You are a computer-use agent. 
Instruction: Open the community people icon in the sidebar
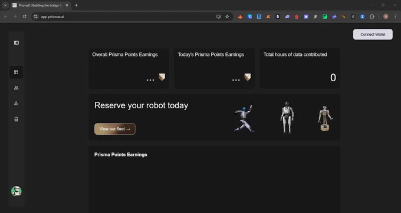tap(16, 88)
